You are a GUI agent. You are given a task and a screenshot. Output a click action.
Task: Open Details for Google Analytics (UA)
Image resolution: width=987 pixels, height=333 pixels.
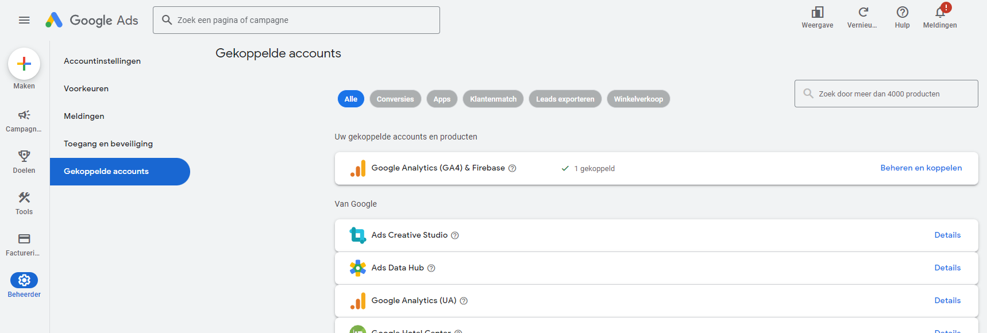947,301
